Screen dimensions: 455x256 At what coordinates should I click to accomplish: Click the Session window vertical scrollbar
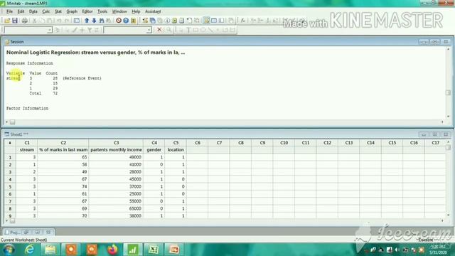click(448, 82)
